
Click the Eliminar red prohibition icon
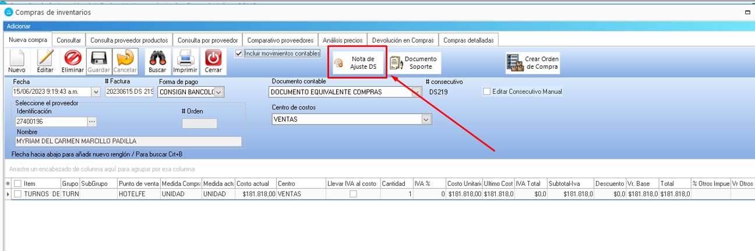click(73, 58)
